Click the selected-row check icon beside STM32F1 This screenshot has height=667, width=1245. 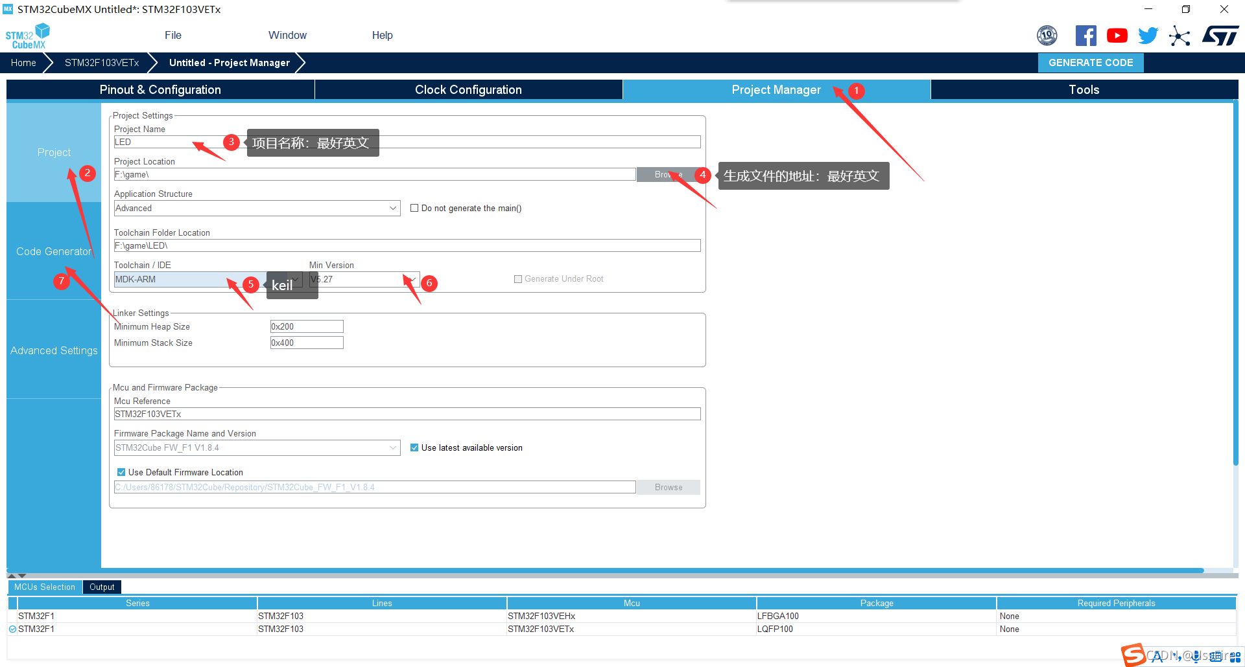[12, 629]
